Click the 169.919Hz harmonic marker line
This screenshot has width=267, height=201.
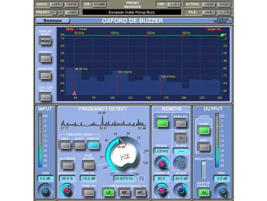coord(161,85)
